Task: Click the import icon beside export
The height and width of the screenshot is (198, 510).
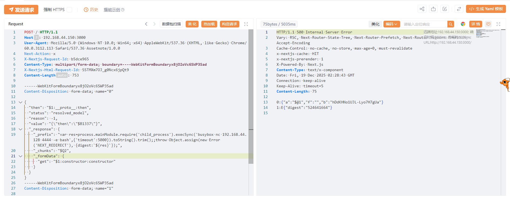Action: (445, 9)
